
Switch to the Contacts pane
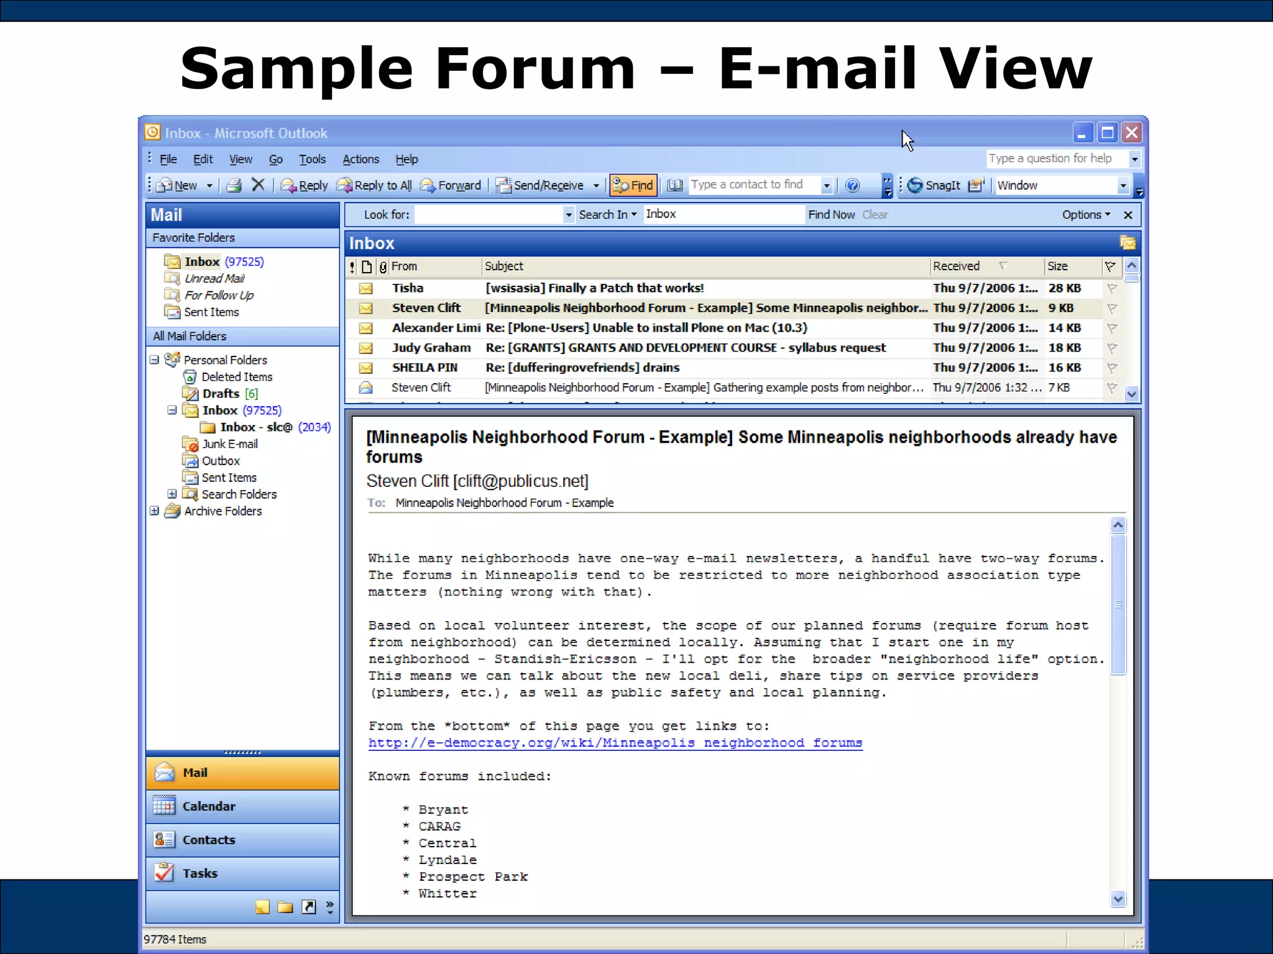pyautogui.click(x=242, y=840)
